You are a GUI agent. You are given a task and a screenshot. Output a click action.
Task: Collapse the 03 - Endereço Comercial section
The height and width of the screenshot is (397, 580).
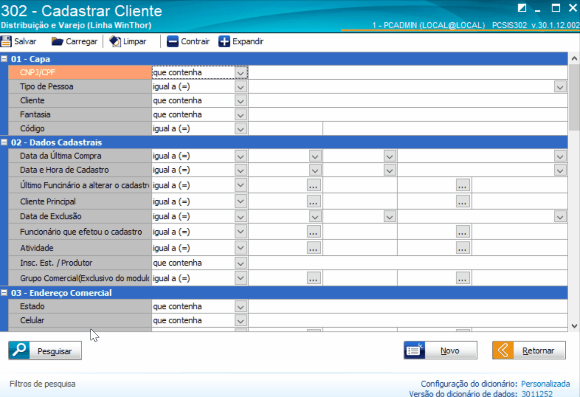pyautogui.click(x=4, y=293)
